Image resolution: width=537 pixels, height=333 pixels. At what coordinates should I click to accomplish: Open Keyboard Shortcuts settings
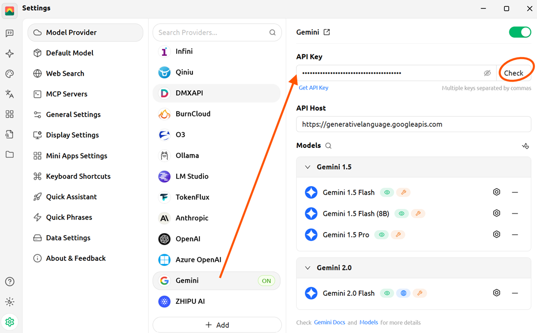(x=85, y=176)
